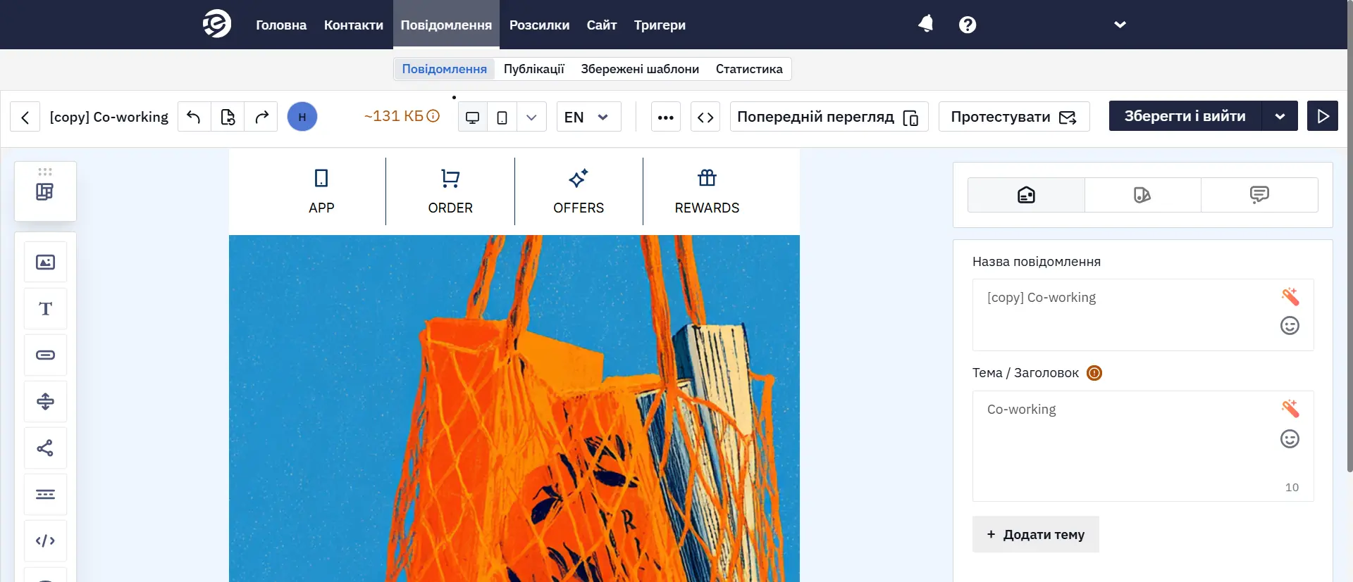Image resolution: width=1353 pixels, height=582 pixels.
Task: Open the version history document icon
Action: (228, 117)
